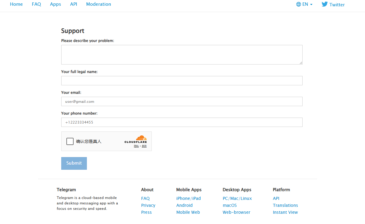
Task: Click the 'Your email:' label
Action: coord(71,93)
